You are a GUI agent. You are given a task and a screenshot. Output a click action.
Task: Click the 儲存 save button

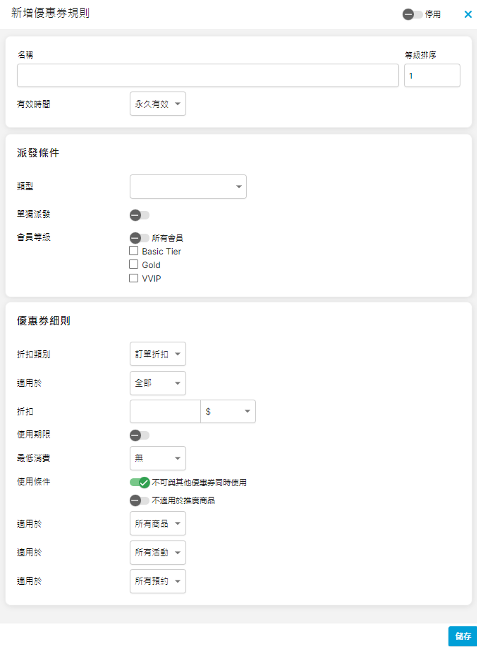point(463,636)
